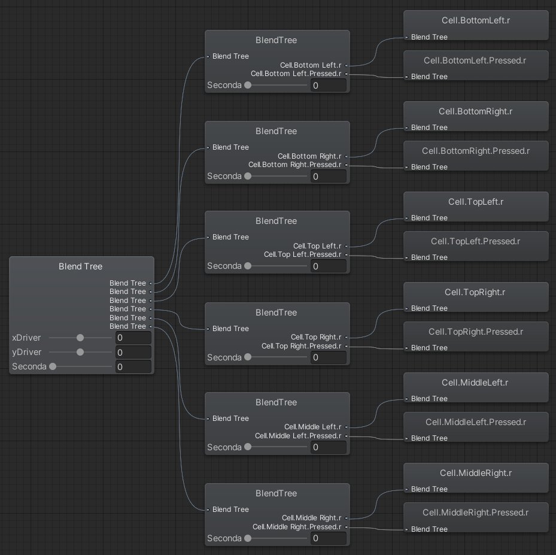Click Seconda slider in the Top Right BlendTree node
The height and width of the screenshot is (555, 556).
pyautogui.click(x=275, y=357)
